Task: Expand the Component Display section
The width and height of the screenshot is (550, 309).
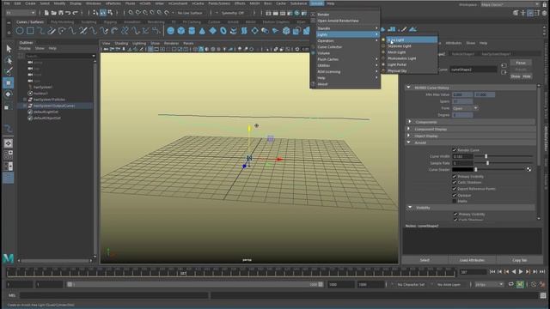Action: (409, 129)
